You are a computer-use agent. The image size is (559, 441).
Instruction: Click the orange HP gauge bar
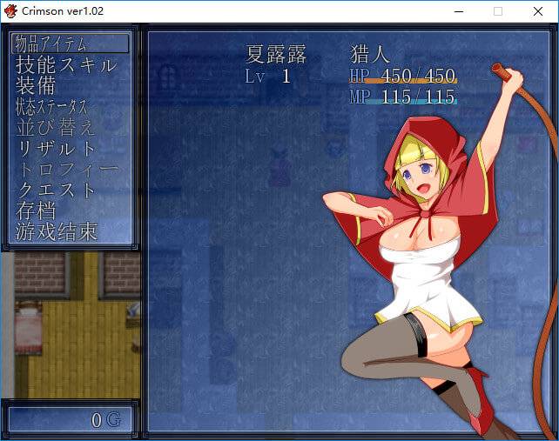pos(402,82)
